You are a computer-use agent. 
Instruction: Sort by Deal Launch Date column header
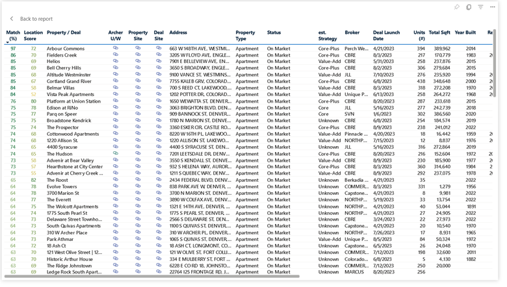(x=386, y=36)
